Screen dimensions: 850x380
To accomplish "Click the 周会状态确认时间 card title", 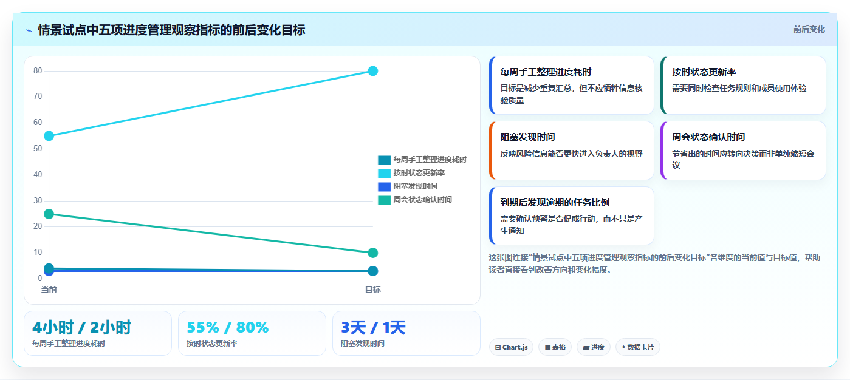I will click(x=708, y=137).
